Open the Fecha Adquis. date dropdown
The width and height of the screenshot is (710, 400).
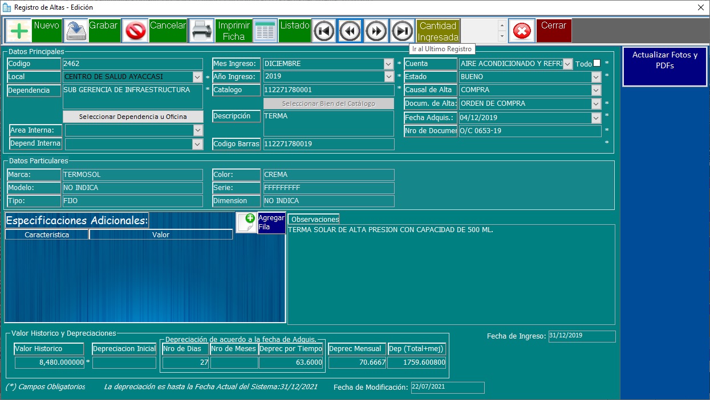pyautogui.click(x=597, y=118)
